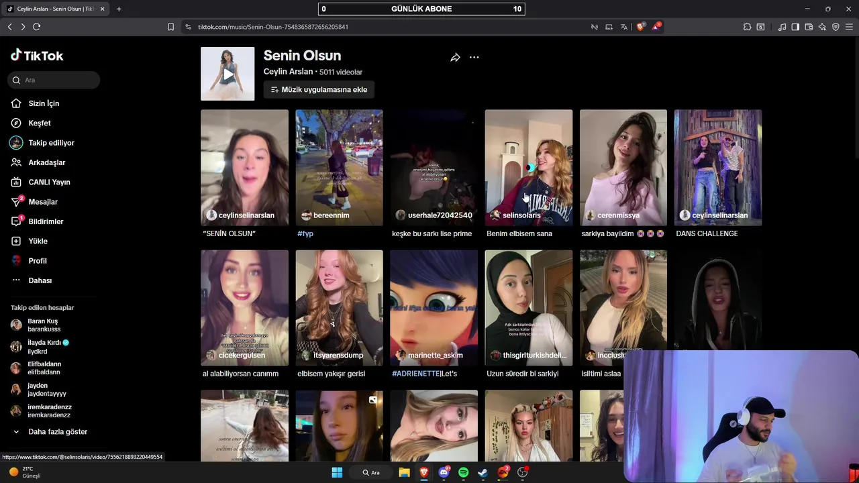859x483 pixels.
Task: Open Spotify from taskbar
Action: tap(463, 472)
